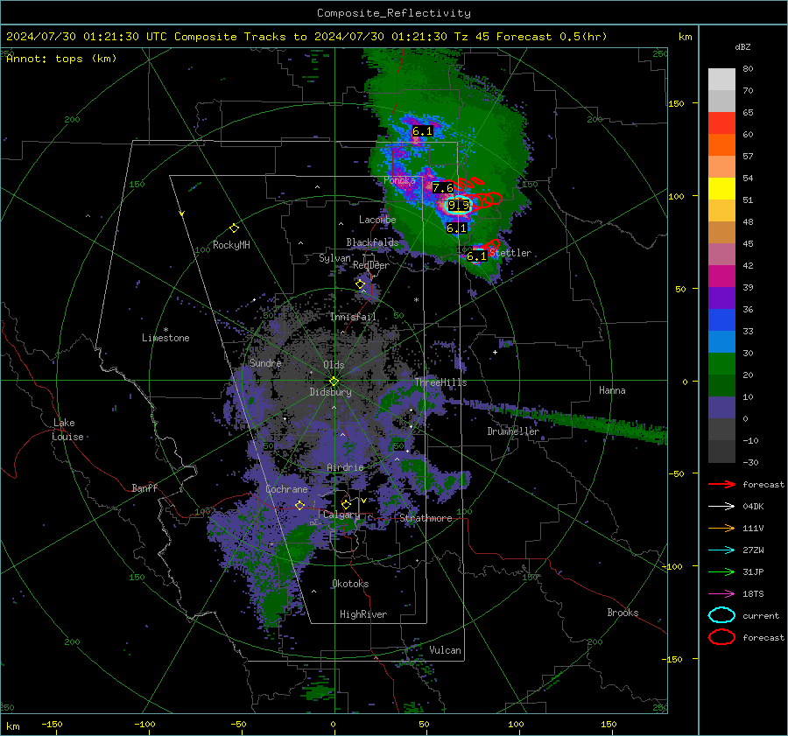Click the red forecast ellipse legend icon
788x736 pixels.
[x=721, y=637]
